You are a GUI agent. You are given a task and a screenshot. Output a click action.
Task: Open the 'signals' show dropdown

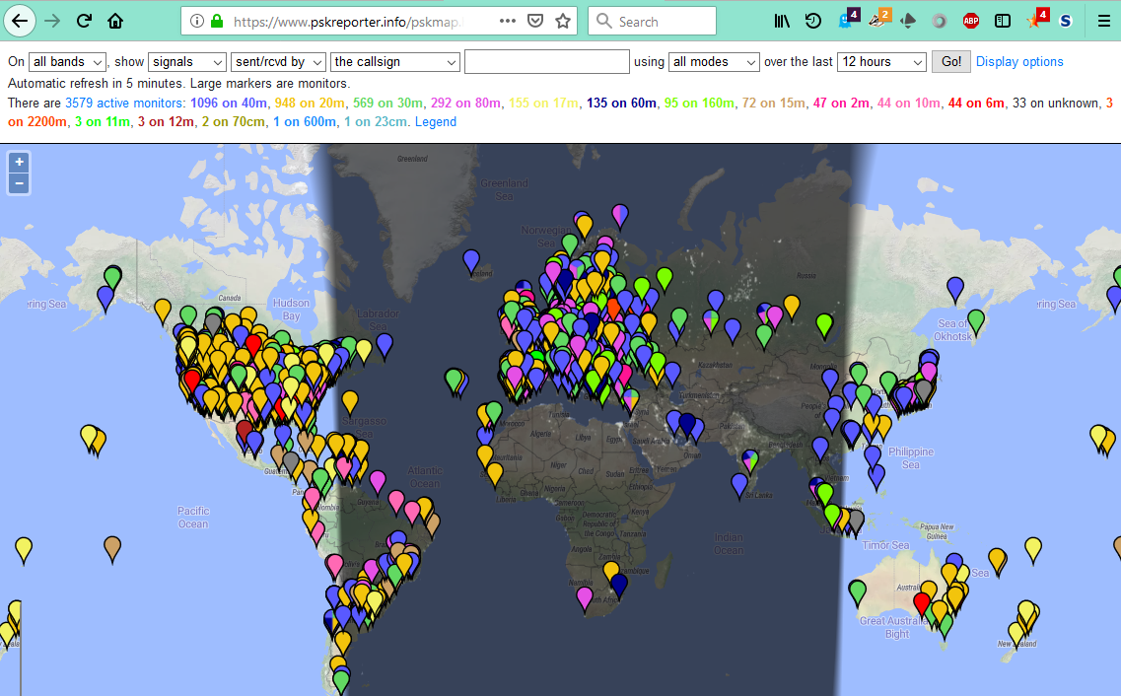[187, 62]
